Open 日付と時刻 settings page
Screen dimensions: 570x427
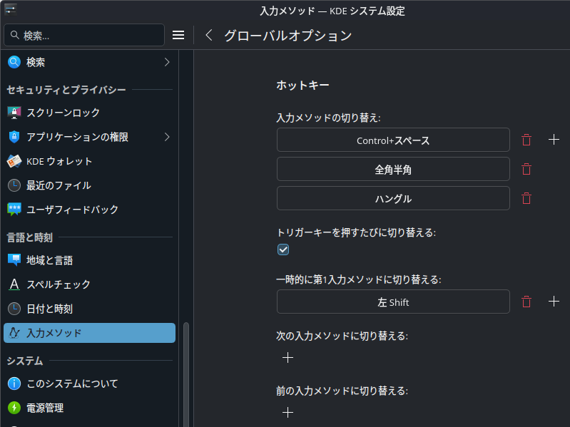(x=49, y=309)
